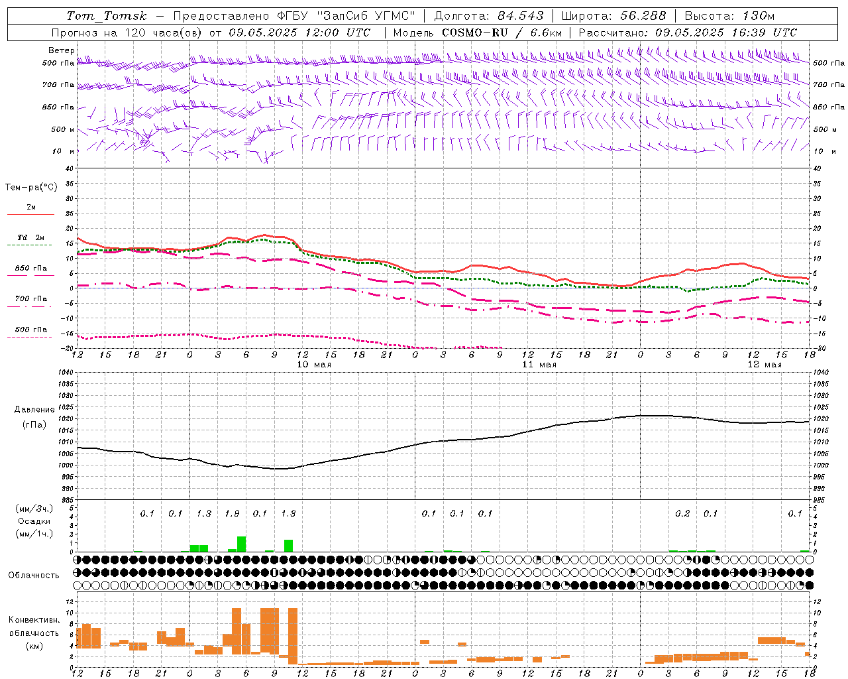Select the "(км)" convective cloud height unit
The width and height of the screenshot is (848, 679).
coord(34,646)
